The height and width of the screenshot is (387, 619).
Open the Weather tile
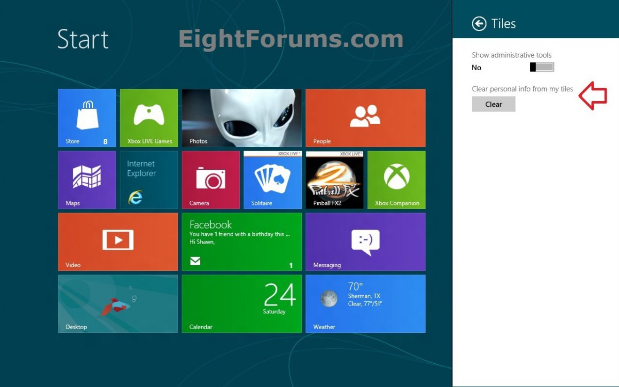(x=365, y=304)
